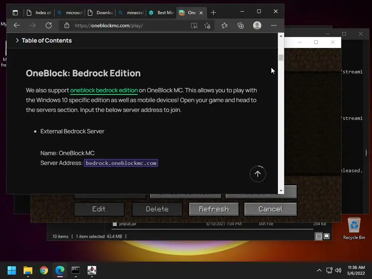The width and height of the screenshot is (372, 279).
Task: Add this page to favorites
Action: (x=207, y=25)
